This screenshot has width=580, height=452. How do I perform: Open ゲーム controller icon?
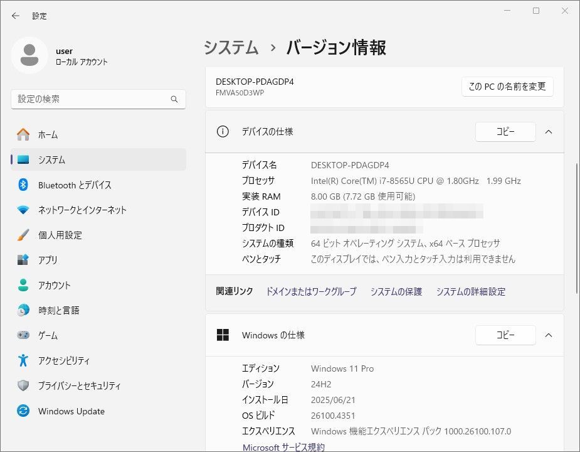click(x=23, y=335)
